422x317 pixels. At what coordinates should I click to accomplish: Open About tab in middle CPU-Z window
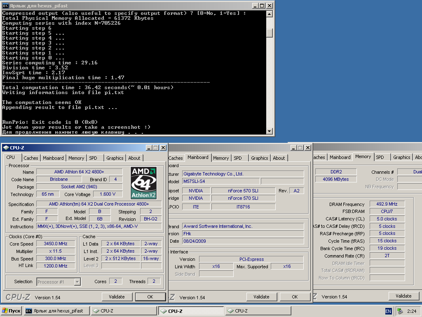pyautogui.click(x=279, y=158)
